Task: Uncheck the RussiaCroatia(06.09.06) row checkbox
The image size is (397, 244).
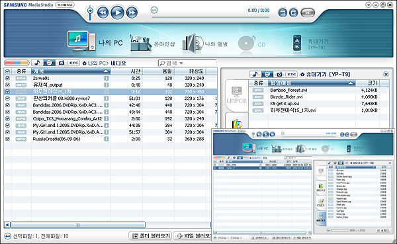Action: pos(7,139)
